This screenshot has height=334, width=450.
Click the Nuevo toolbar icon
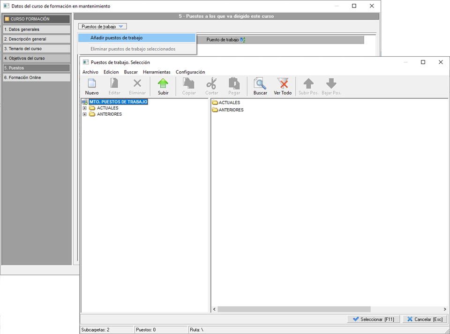(x=92, y=84)
